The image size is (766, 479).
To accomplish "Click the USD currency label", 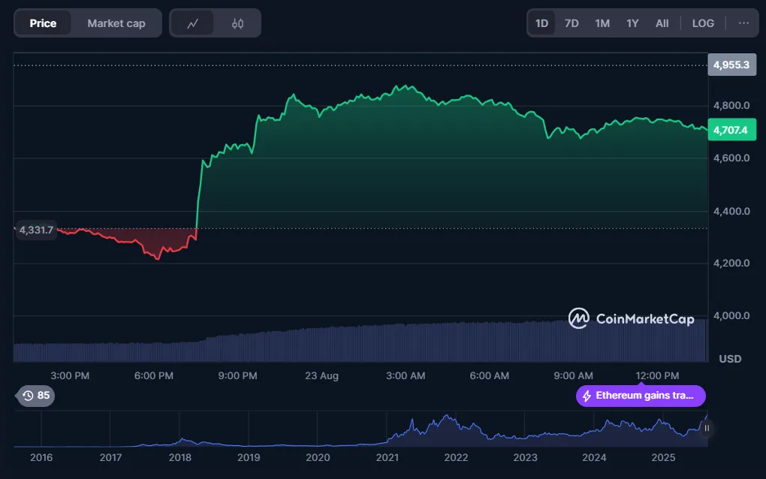I will [x=729, y=359].
